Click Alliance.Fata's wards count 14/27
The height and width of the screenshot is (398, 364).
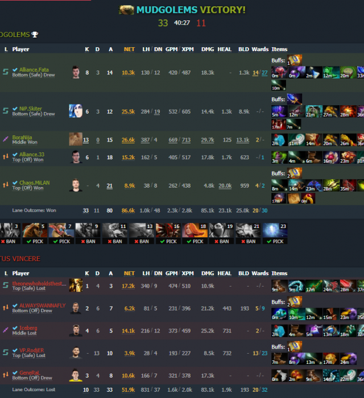[260, 73]
